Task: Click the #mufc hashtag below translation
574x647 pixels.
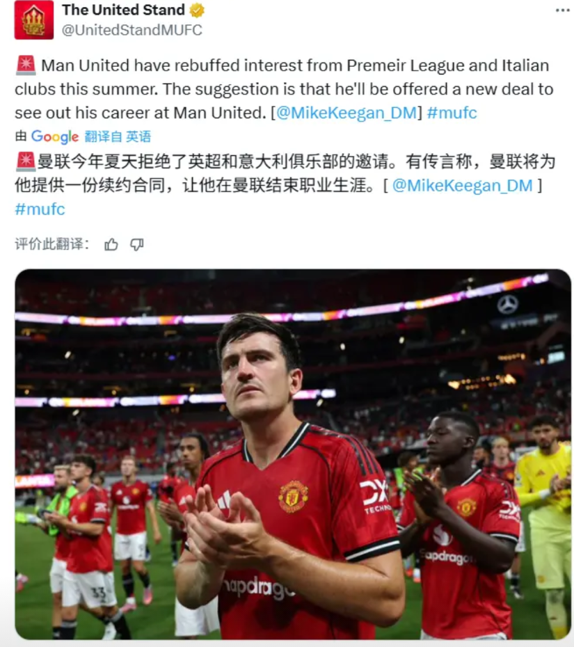Action: 40,209
